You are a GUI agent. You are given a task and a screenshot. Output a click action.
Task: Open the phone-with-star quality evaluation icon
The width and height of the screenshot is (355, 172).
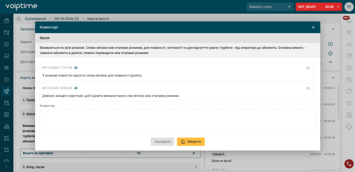pyautogui.click(x=7, y=91)
